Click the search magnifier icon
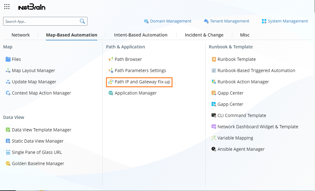 [82, 21]
